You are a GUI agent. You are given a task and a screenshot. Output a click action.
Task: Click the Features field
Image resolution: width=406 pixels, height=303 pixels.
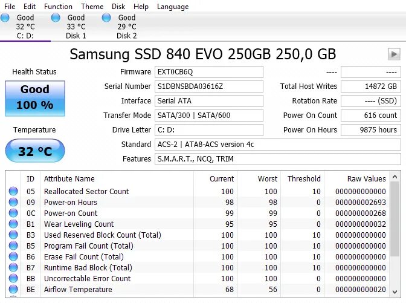(278, 159)
